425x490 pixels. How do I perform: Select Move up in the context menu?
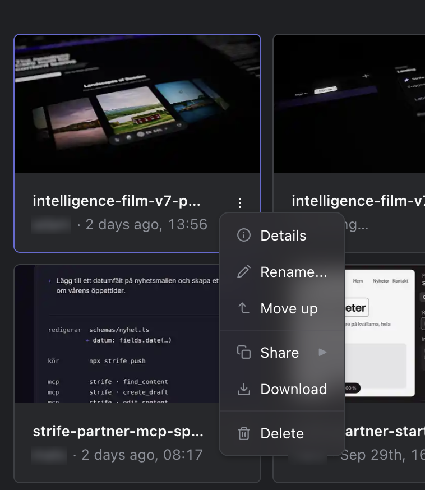click(282, 308)
